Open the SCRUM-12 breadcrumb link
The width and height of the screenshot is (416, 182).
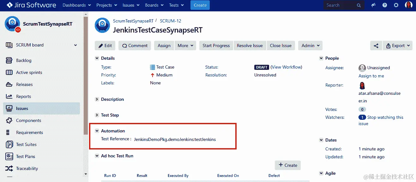(171, 21)
